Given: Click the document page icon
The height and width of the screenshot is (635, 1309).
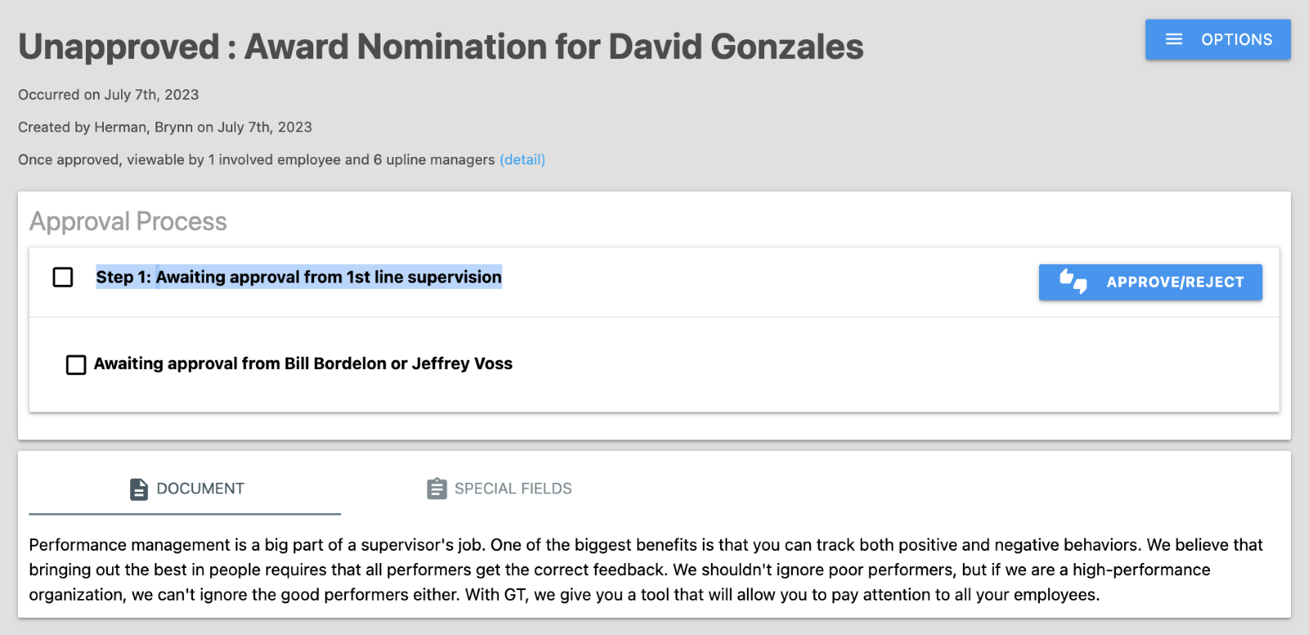Looking at the screenshot, I should pos(139,489).
